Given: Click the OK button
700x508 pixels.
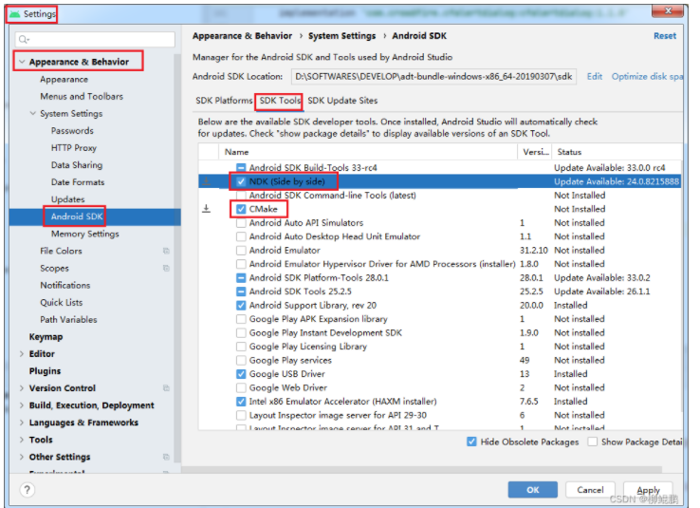Looking at the screenshot, I should (533, 490).
